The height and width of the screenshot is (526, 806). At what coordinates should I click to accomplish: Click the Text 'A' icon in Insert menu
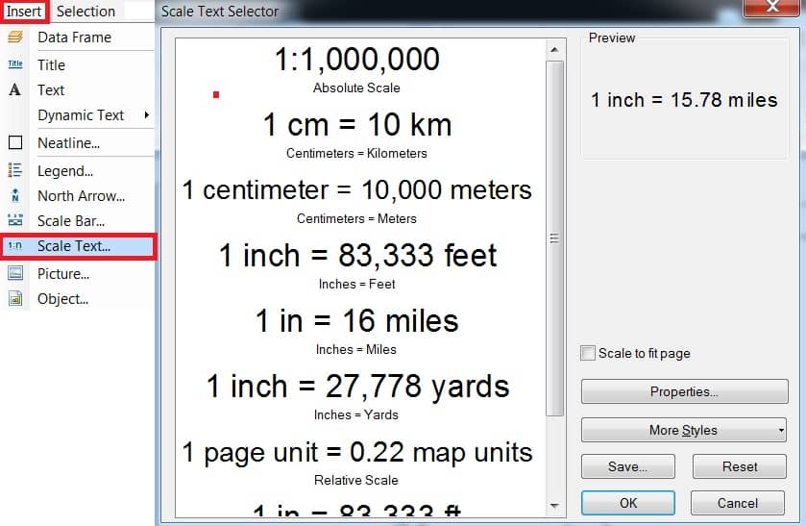[x=15, y=90]
